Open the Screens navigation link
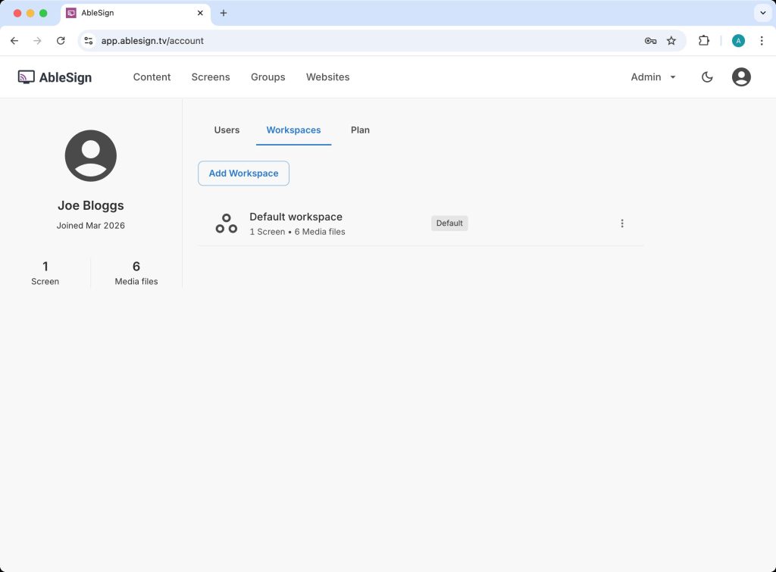Image resolution: width=776 pixels, height=572 pixels. 211,77
